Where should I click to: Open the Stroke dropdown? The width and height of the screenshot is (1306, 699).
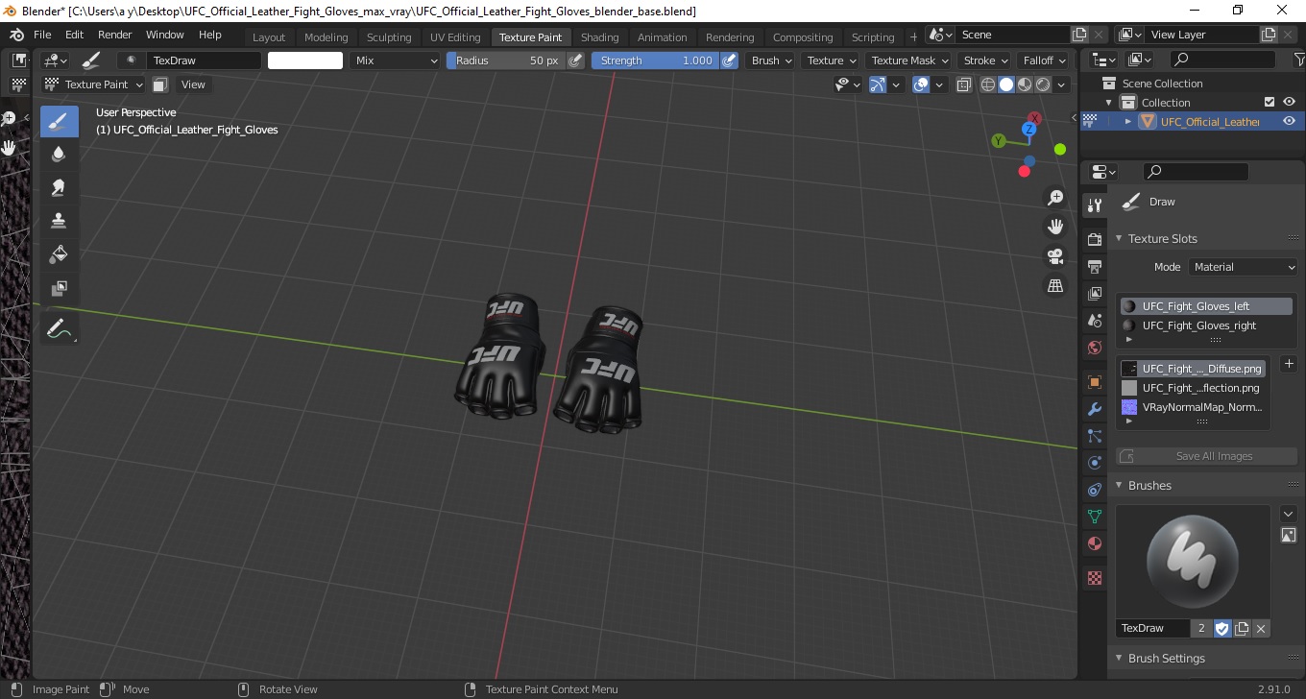tap(985, 60)
